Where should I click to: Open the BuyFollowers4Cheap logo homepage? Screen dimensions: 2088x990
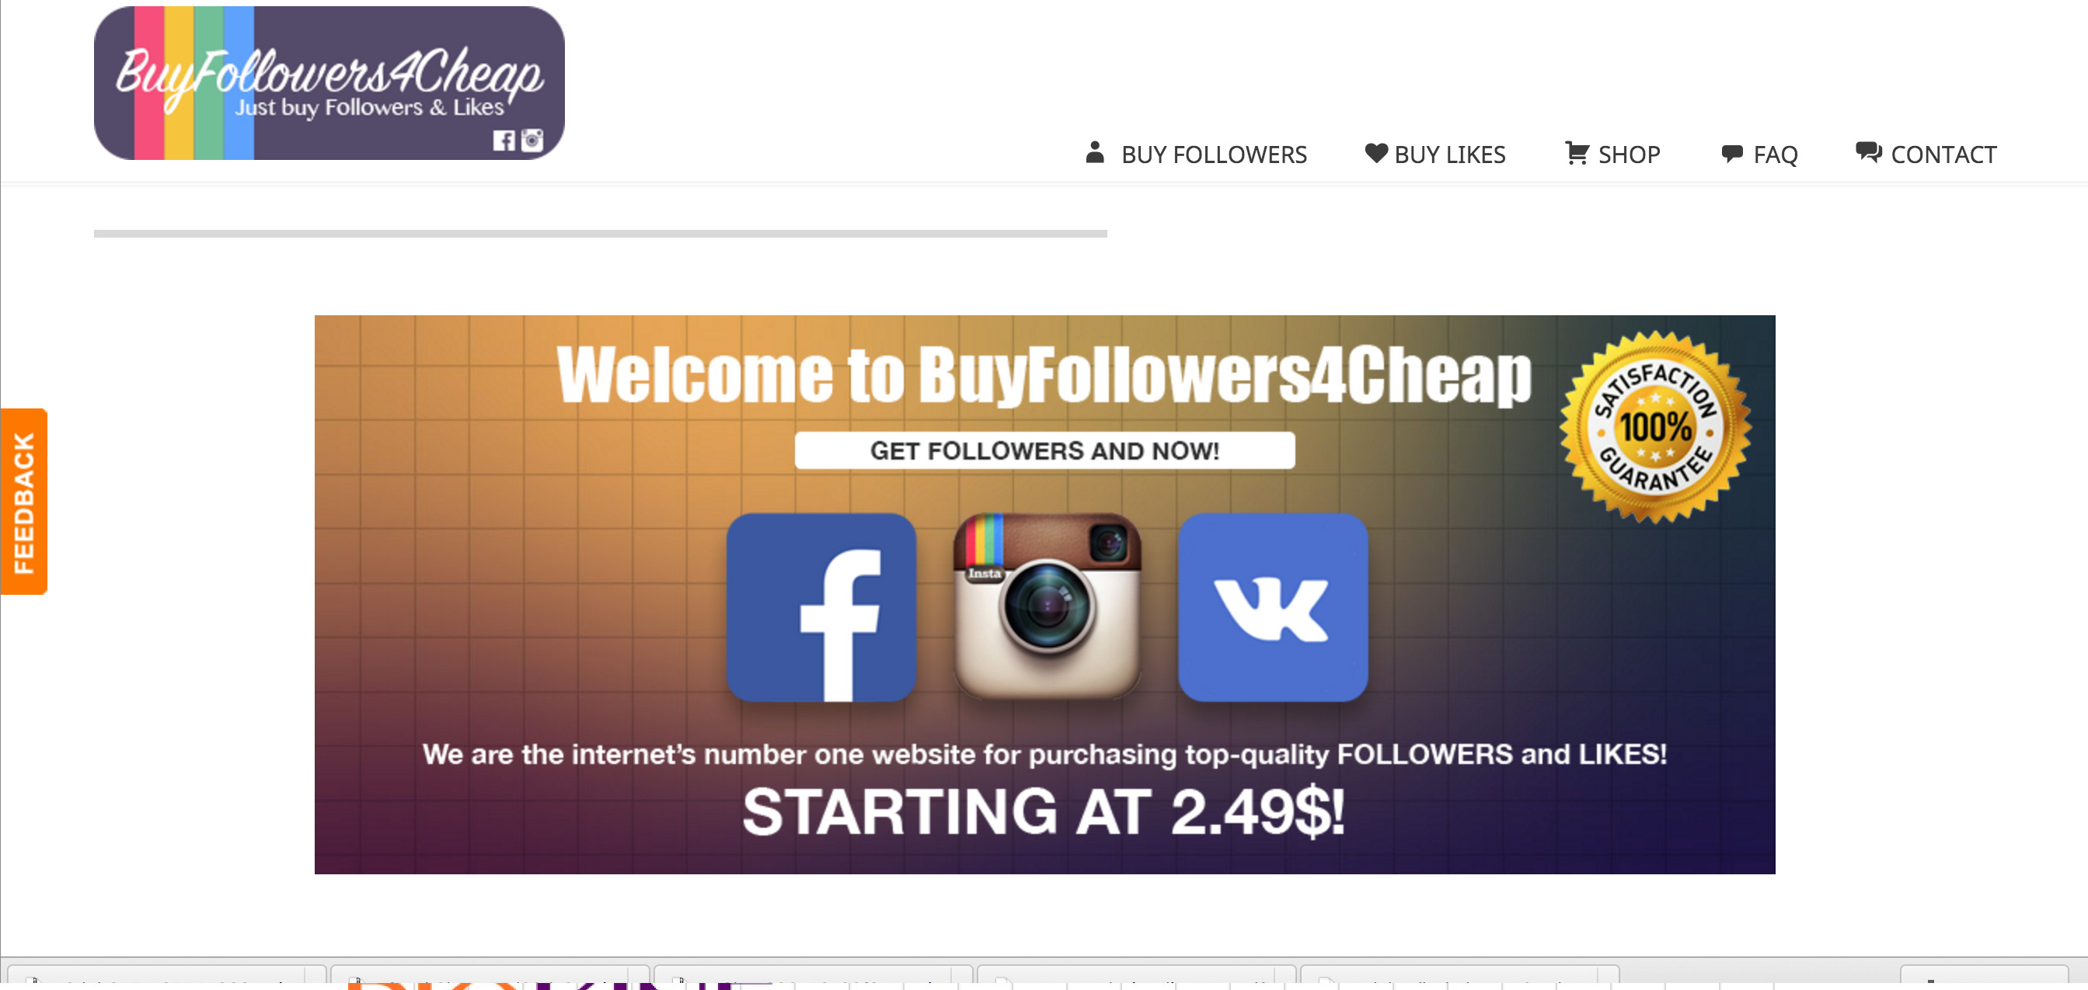329,82
